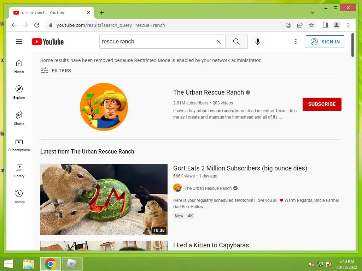
Task: Click Chrome icon in the taskbar
Action: pyautogui.click(x=50, y=264)
